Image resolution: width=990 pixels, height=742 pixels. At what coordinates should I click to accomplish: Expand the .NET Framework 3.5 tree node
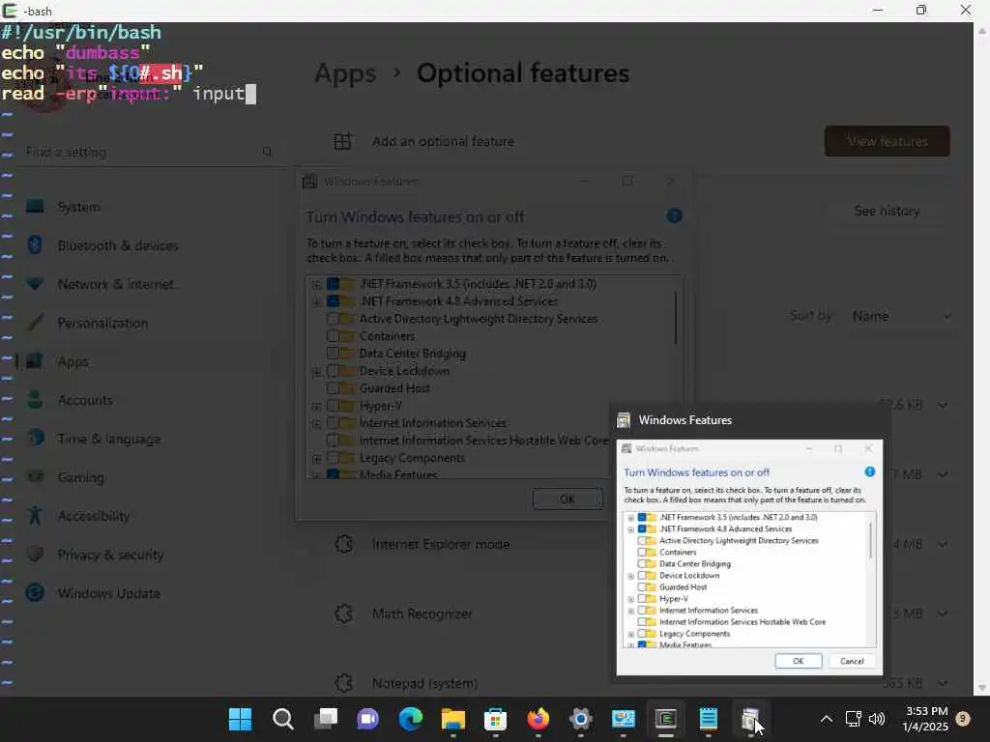[316, 285]
